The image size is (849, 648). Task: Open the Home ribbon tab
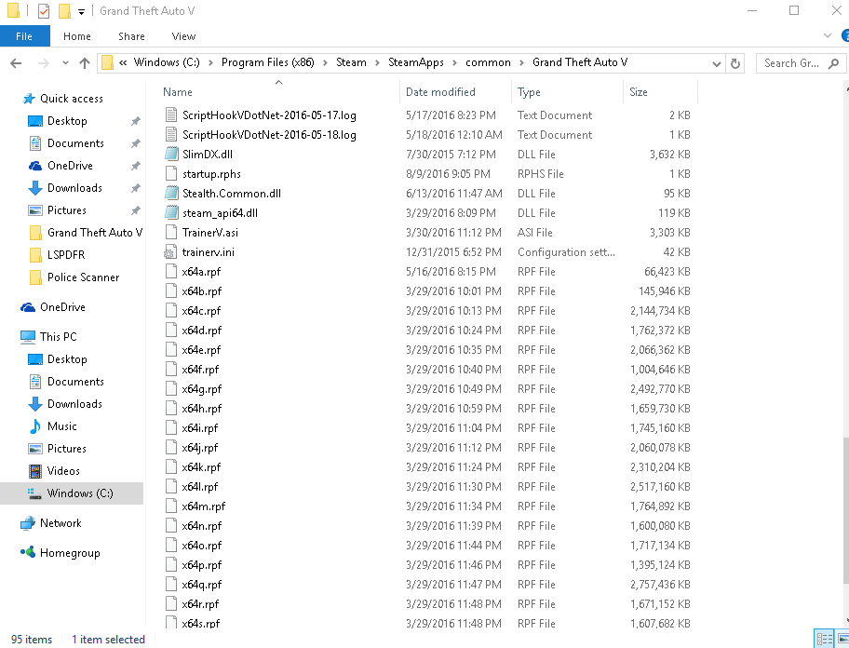[x=77, y=36]
